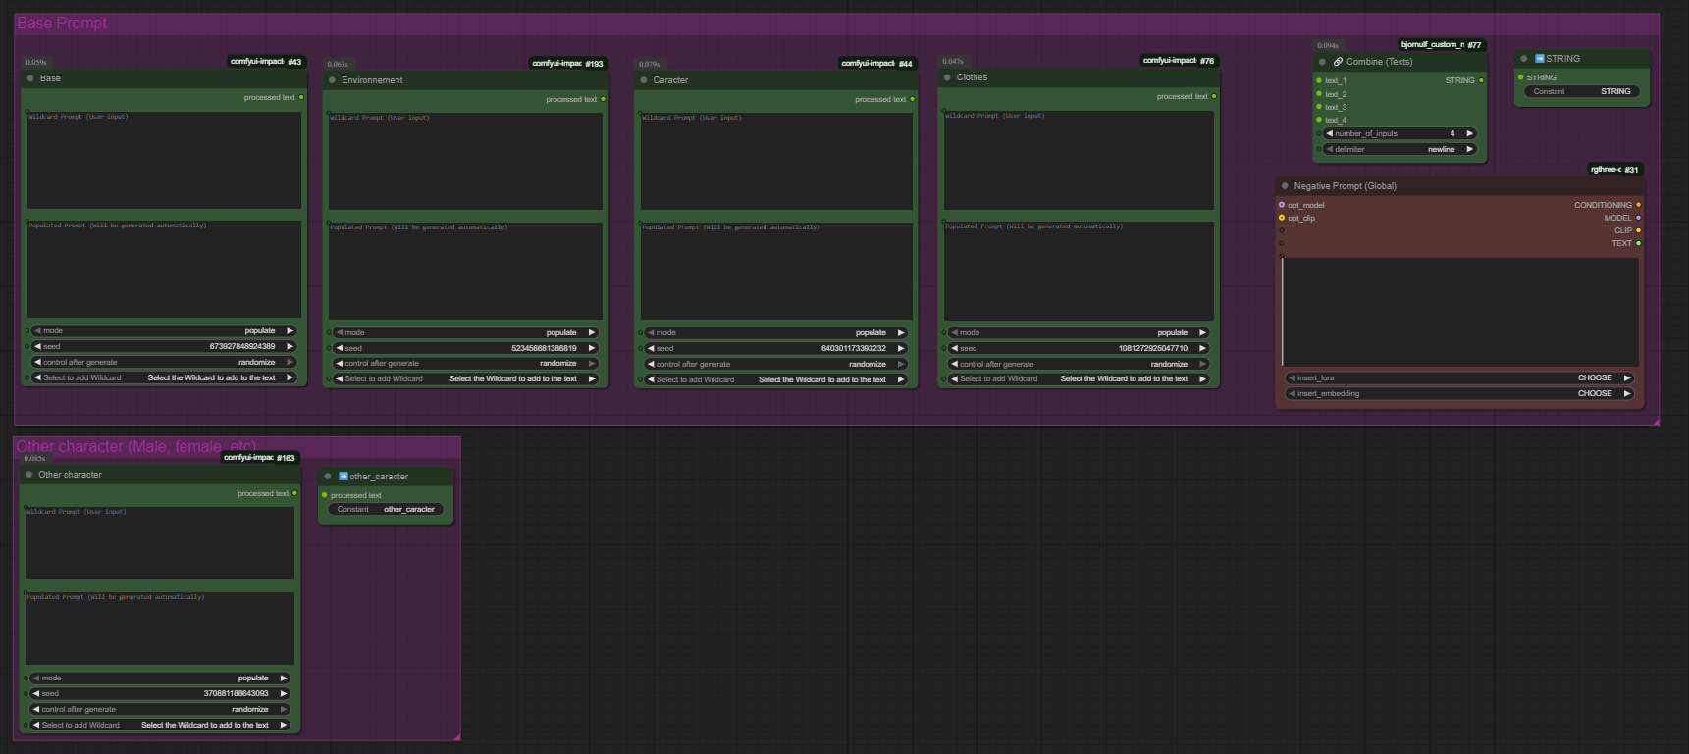Click the link icon on Combine (Texts) node
This screenshot has width=1689, height=754.
click(x=1338, y=62)
